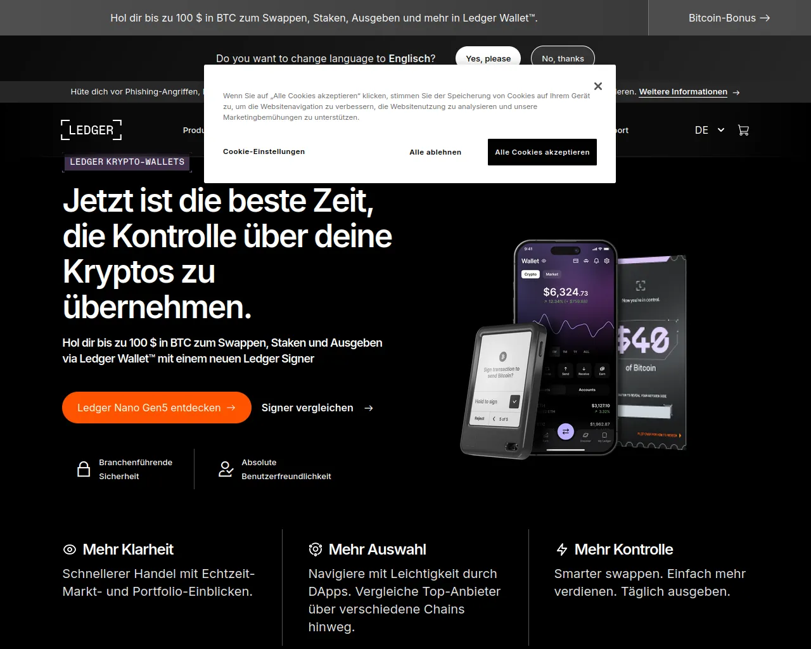The height and width of the screenshot is (649, 811).
Task: Click the lock icon beside Branchenführende Sicherheit
Action: (84, 469)
